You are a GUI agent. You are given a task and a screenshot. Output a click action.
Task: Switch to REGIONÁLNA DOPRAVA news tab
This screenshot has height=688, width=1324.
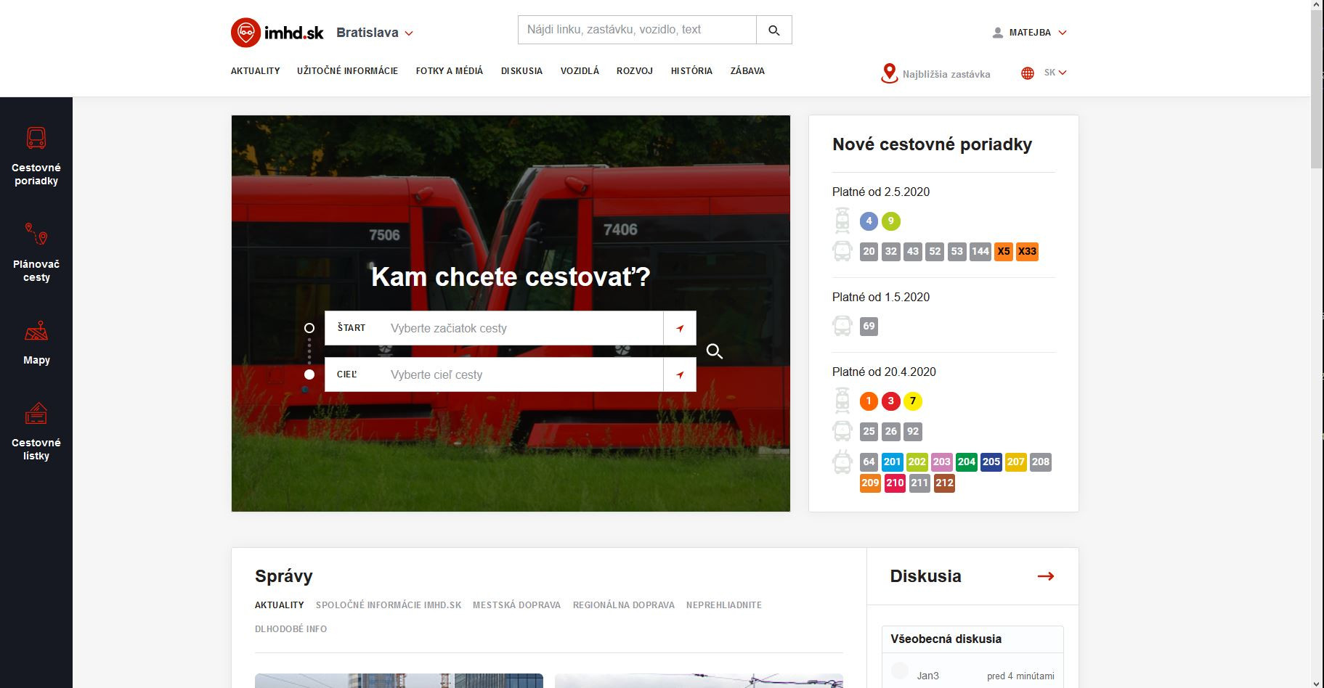[623, 605]
